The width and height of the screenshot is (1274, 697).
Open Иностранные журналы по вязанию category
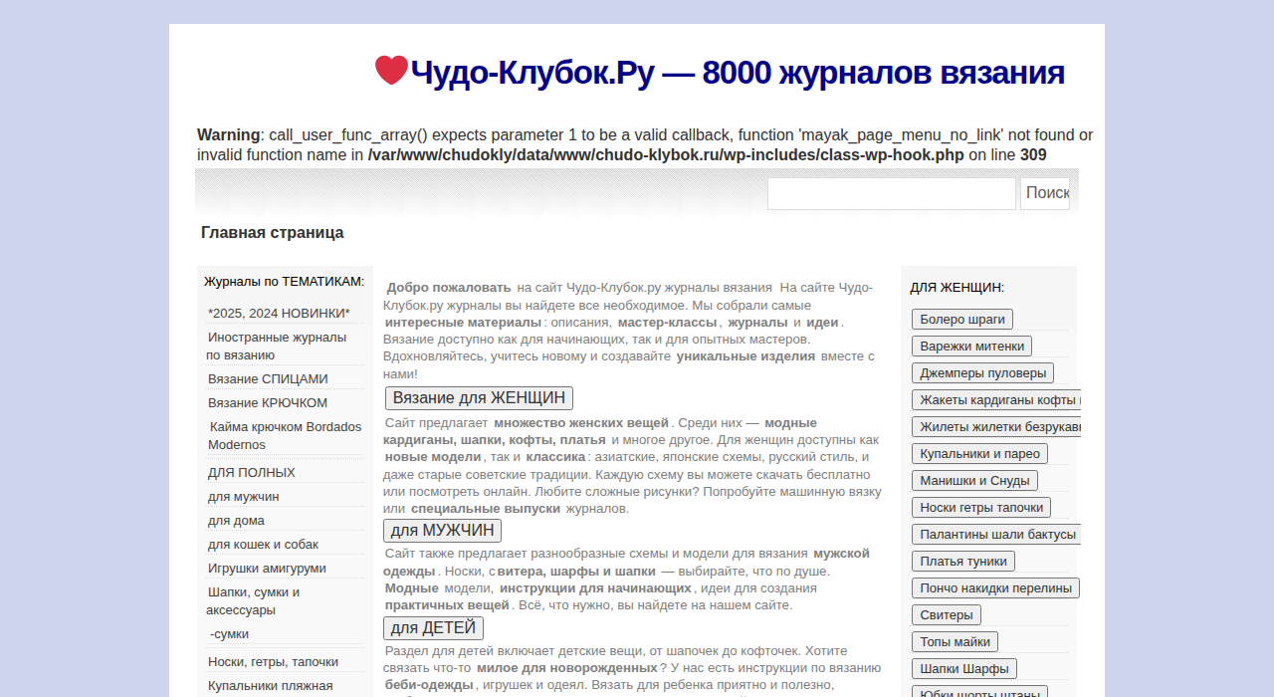point(277,346)
